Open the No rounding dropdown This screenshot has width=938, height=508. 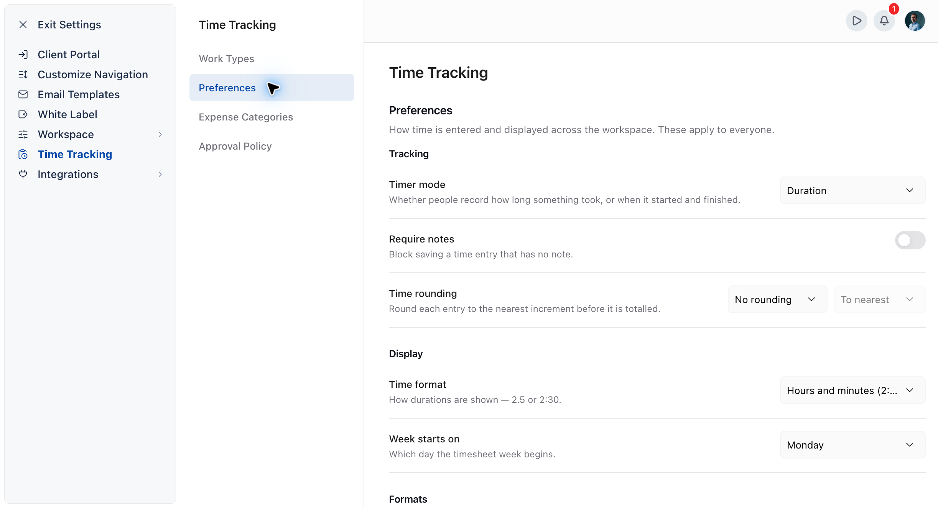pos(777,299)
